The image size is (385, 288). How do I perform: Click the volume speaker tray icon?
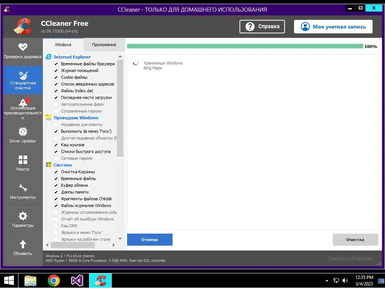(x=345, y=280)
